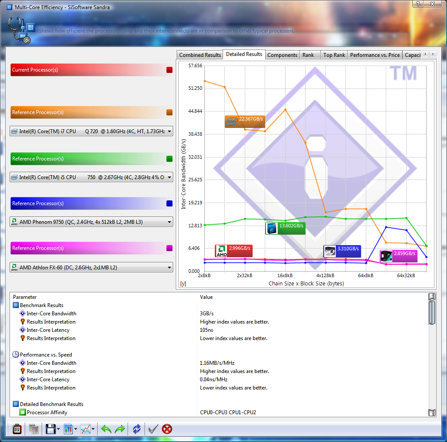Image resolution: width=447 pixels, height=442 pixels.
Task: Click the Intel 22.367GB/s chart label
Action: [245, 121]
